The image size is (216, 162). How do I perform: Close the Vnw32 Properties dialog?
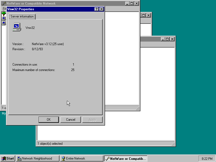pos(102,9)
